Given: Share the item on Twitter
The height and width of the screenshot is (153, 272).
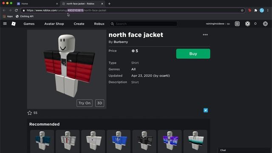Looking at the screenshot, I should [206, 110].
